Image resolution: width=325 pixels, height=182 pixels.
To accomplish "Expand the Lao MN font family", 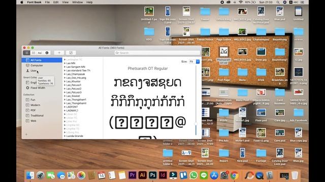I will (64, 63).
